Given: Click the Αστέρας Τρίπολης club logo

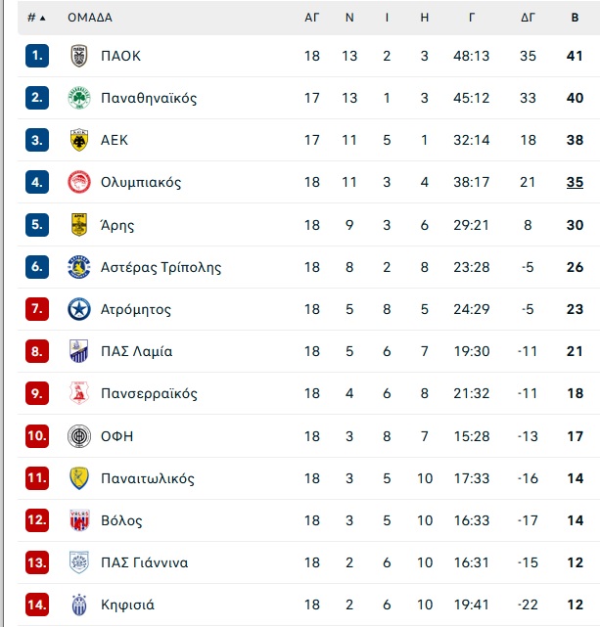Looking at the screenshot, I should (x=79, y=267).
